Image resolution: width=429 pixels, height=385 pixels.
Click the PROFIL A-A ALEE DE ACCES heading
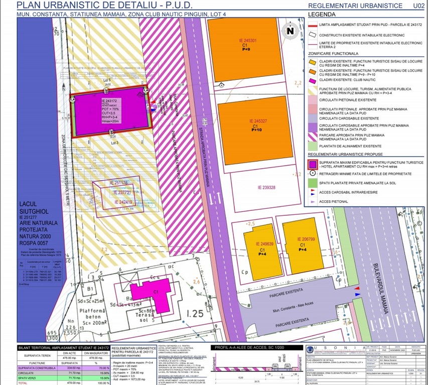[249, 347]
